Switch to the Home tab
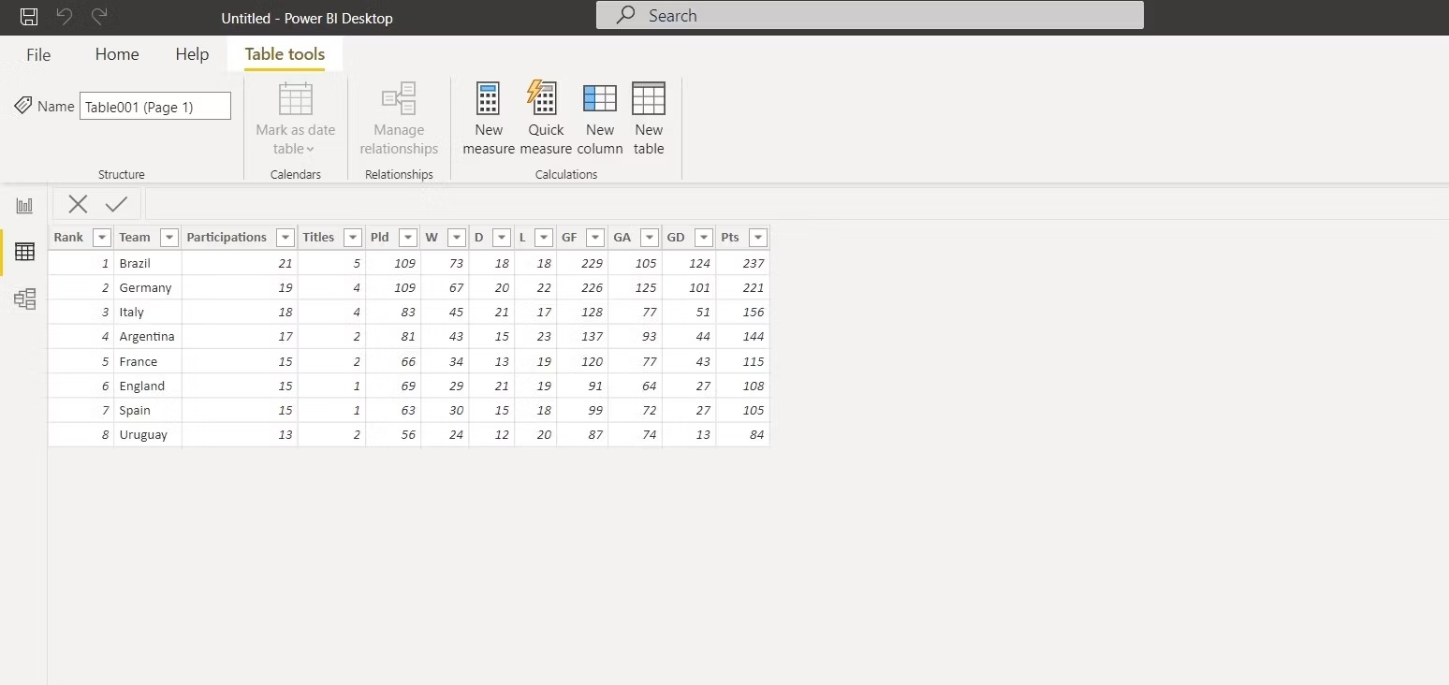Viewport: 1449px width, 685px height. [x=117, y=54]
